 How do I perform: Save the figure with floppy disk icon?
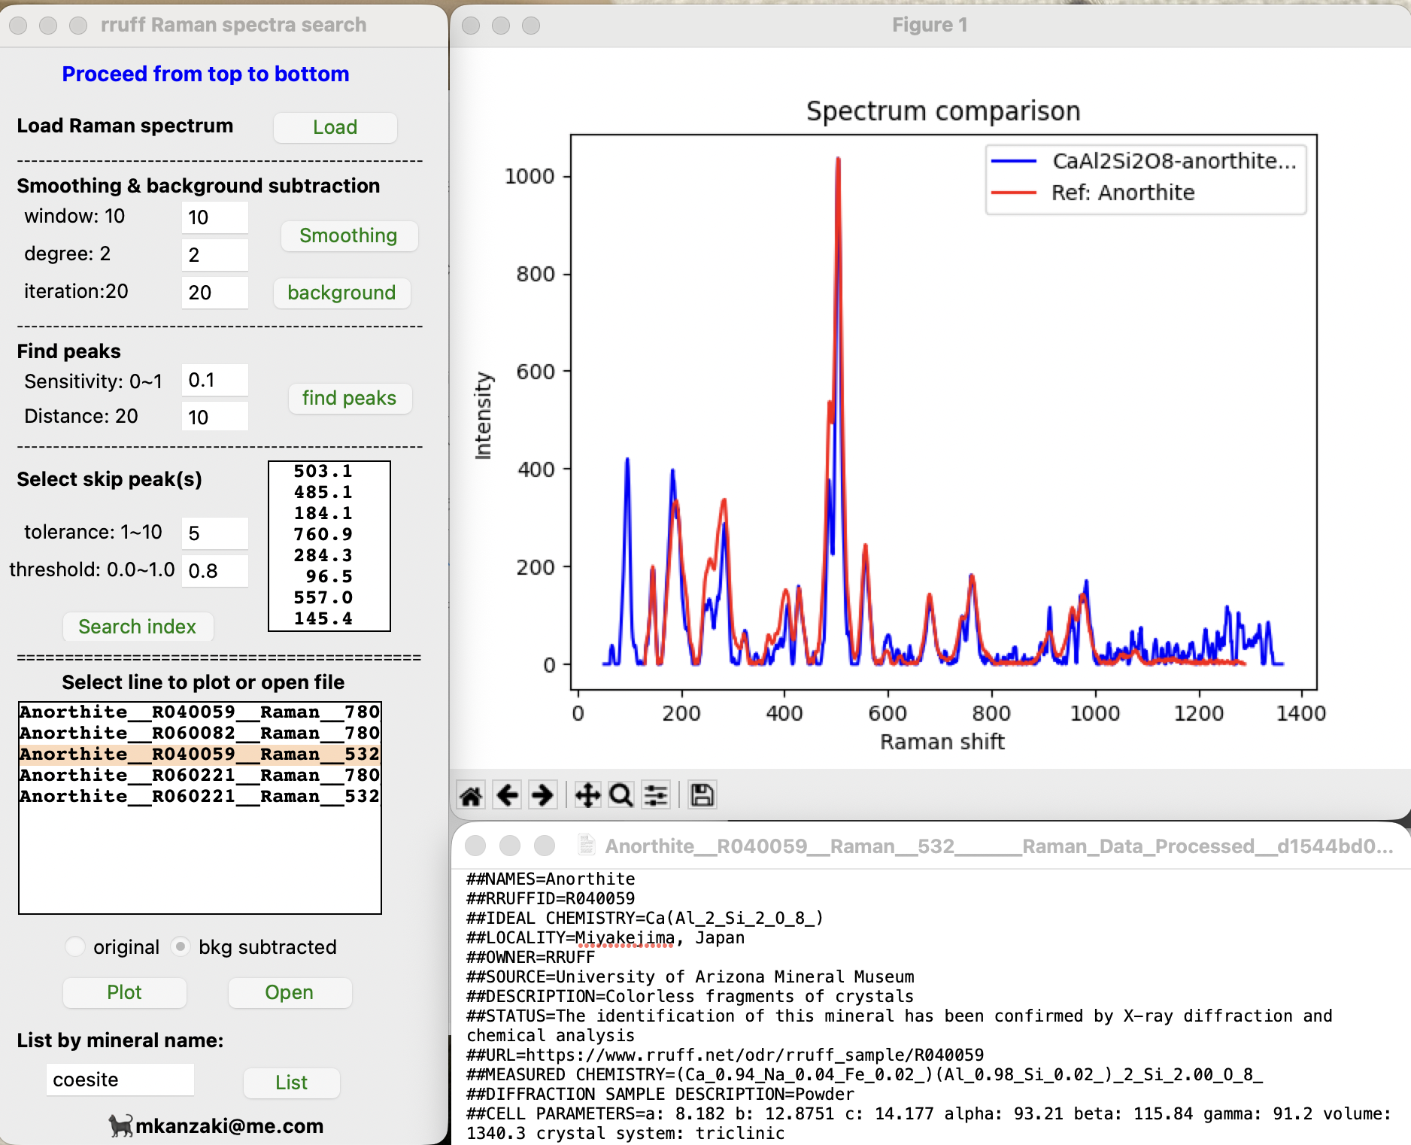point(702,795)
